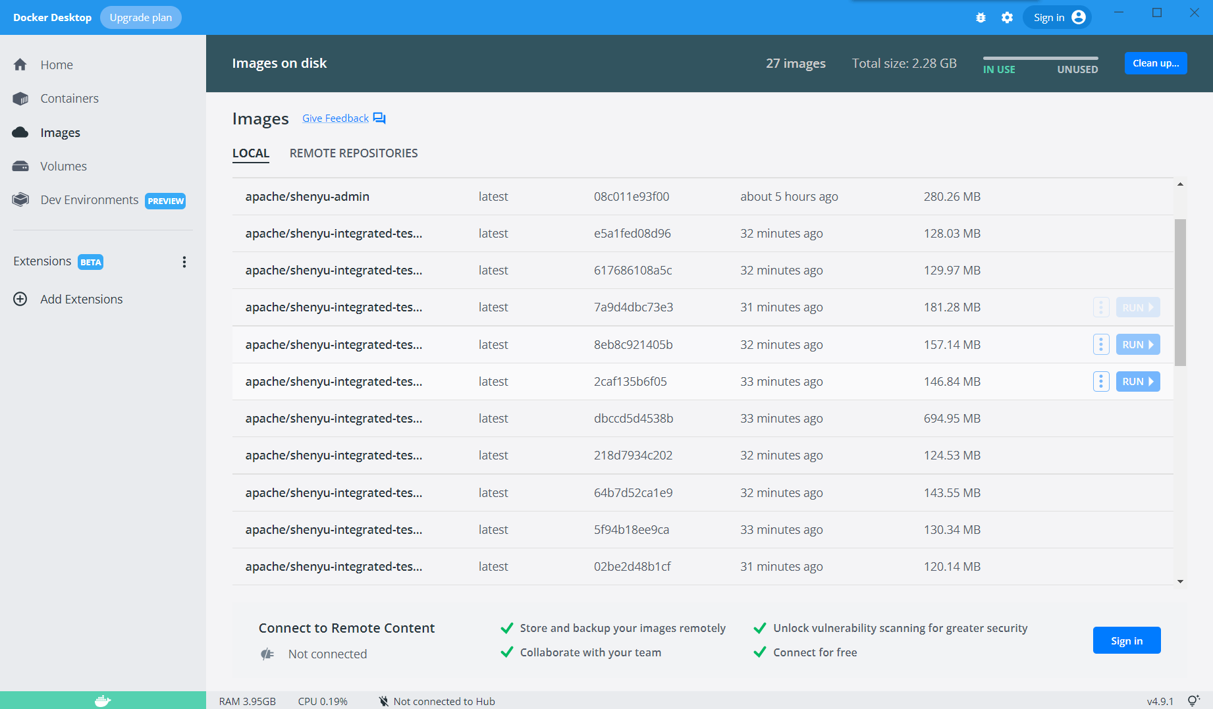This screenshot has height=709, width=1213.
Task: Click the Add Extensions plus icon
Action: pos(20,299)
